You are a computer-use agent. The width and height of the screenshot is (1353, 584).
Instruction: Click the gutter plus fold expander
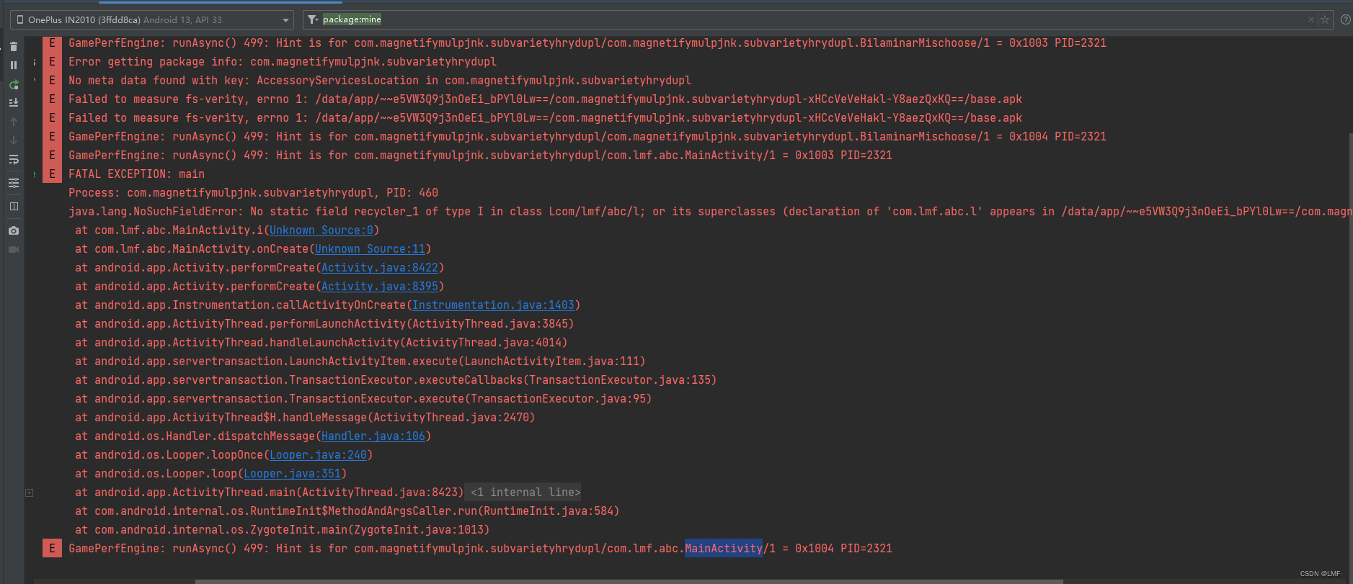(x=30, y=493)
